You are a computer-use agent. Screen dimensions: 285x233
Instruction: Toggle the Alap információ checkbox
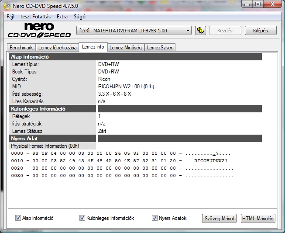(x=18, y=218)
